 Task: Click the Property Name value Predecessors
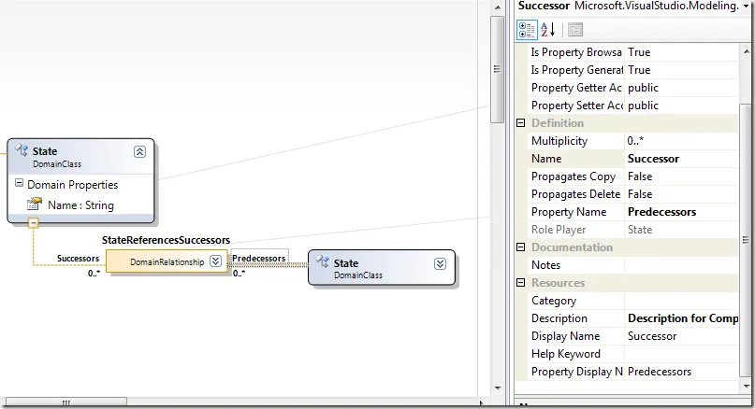pyautogui.click(x=661, y=212)
